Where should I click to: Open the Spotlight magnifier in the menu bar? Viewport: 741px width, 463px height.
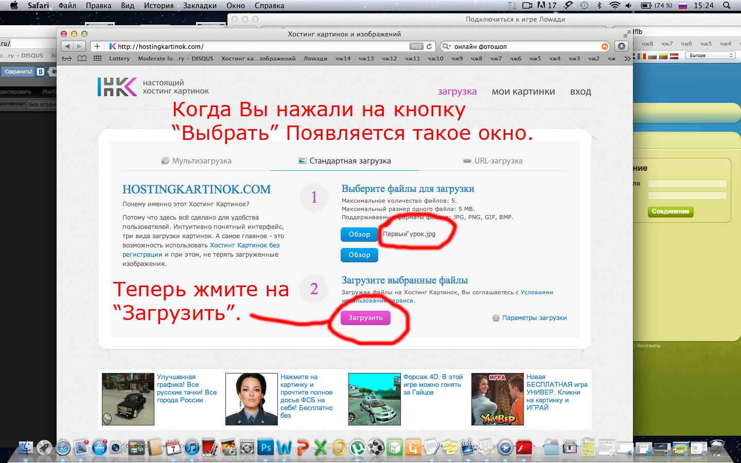(727, 5)
